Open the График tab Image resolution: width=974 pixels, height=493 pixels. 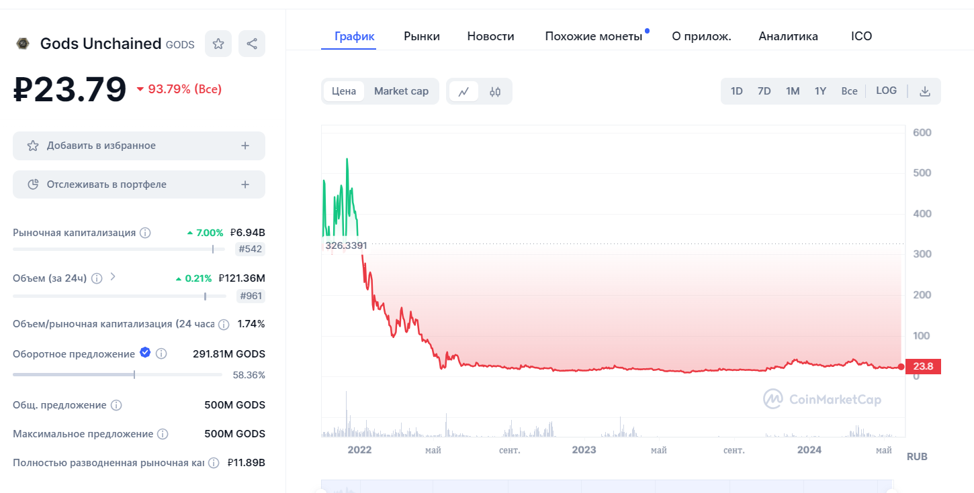[355, 36]
